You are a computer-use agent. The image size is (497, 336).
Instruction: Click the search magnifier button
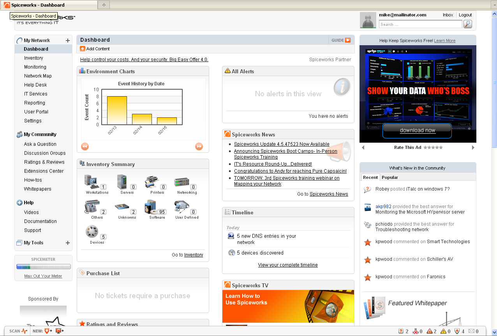468,24
